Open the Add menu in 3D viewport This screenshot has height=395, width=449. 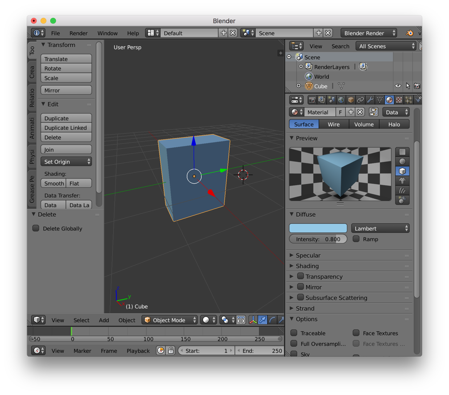104,320
